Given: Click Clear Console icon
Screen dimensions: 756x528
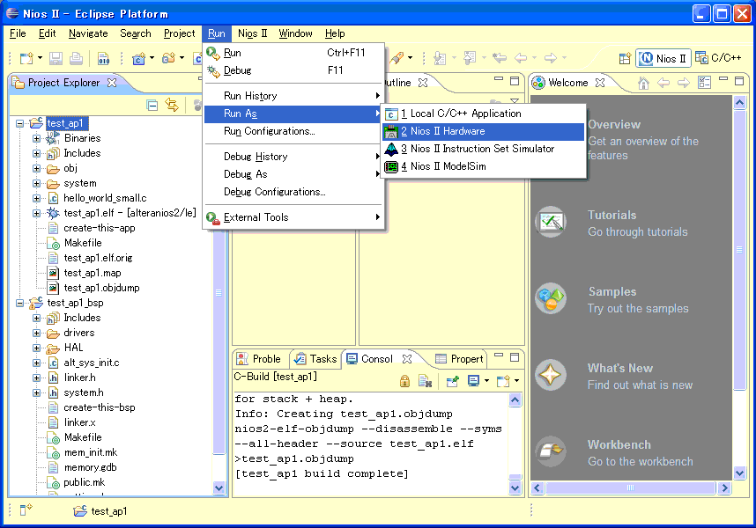Looking at the screenshot, I should click(x=425, y=381).
